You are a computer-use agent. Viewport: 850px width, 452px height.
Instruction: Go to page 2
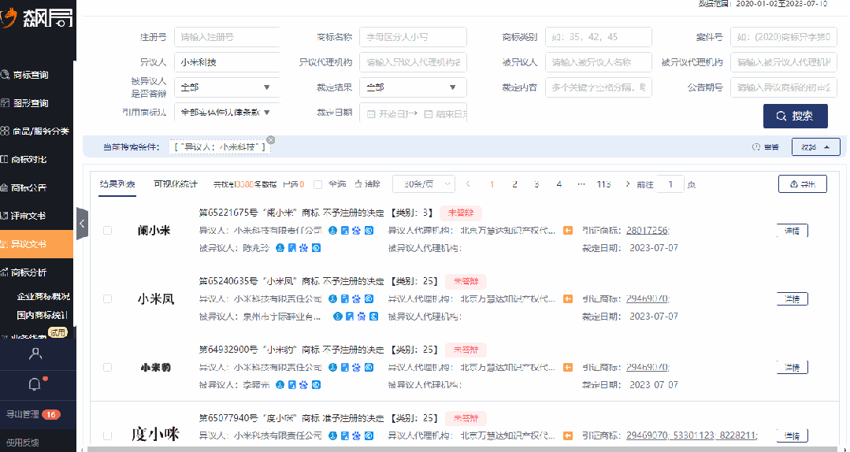(x=514, y=184)
